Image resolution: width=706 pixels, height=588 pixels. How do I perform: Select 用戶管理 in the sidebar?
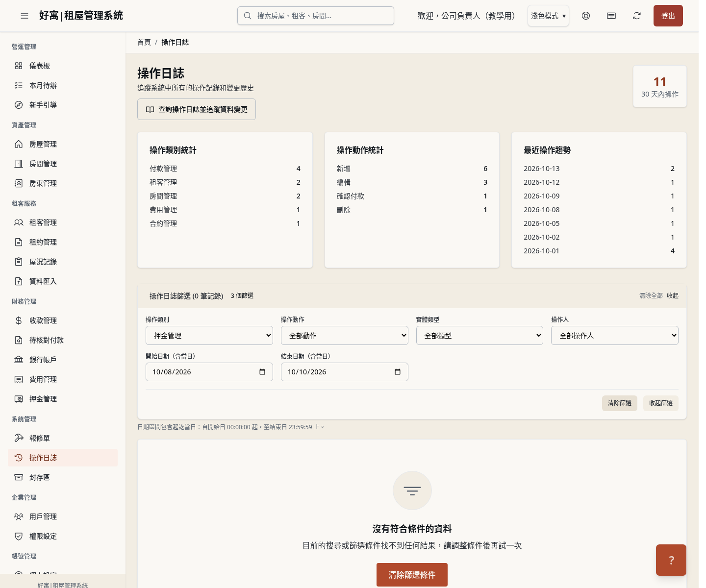tap(63, 516)
